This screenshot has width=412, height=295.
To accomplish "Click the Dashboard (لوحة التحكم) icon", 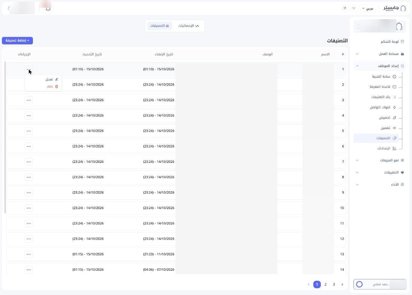I will tap(402, 42).
